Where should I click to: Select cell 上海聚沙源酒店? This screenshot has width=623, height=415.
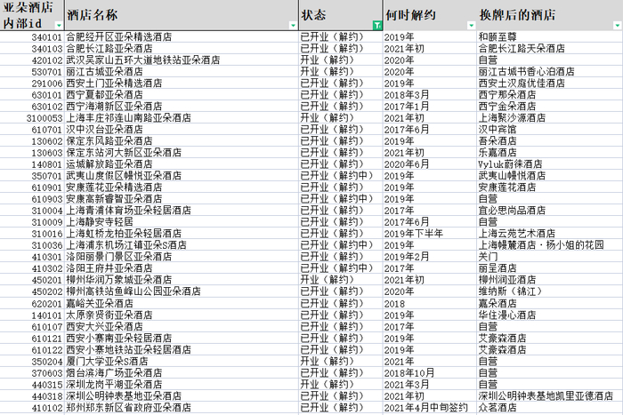(550, 118)
